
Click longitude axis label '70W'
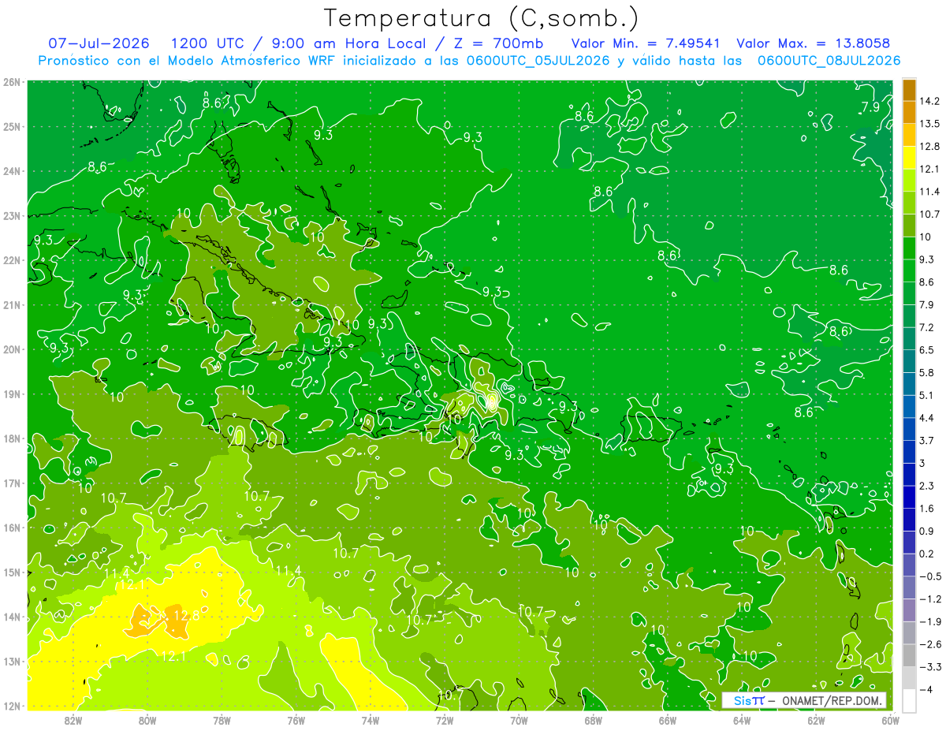tap(519, 719)
